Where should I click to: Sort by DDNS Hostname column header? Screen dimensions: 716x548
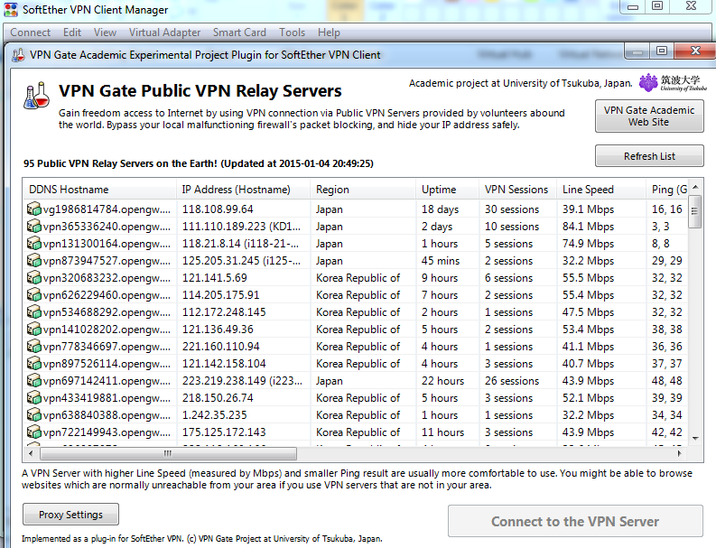pos(99,189)
